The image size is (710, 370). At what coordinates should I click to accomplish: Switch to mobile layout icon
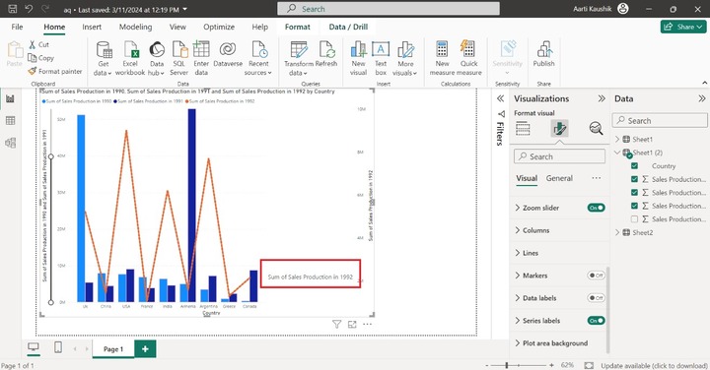(x=58, y=347)
